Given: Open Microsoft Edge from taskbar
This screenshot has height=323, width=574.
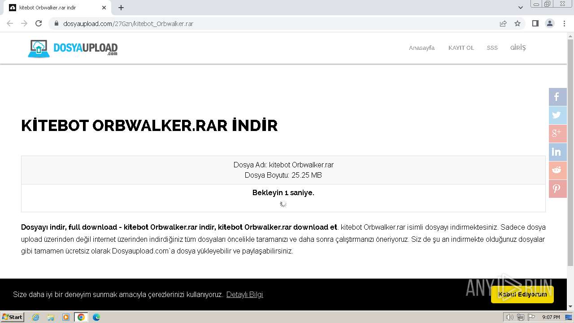Looking at the screenshot, I should pyautogui.click(x=96, y=317).
